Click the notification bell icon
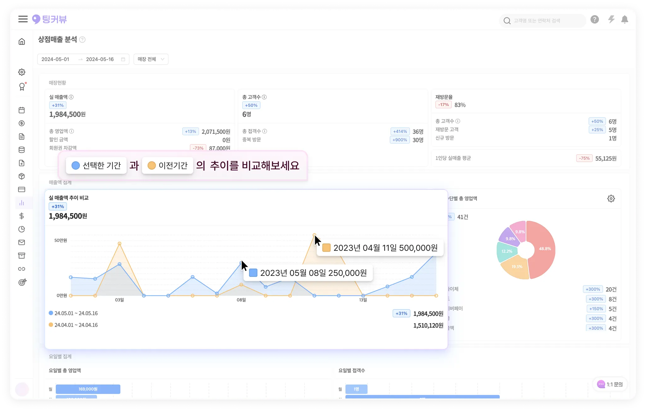The width and height of the screenshot is (646, 411). tap(624, 20)
